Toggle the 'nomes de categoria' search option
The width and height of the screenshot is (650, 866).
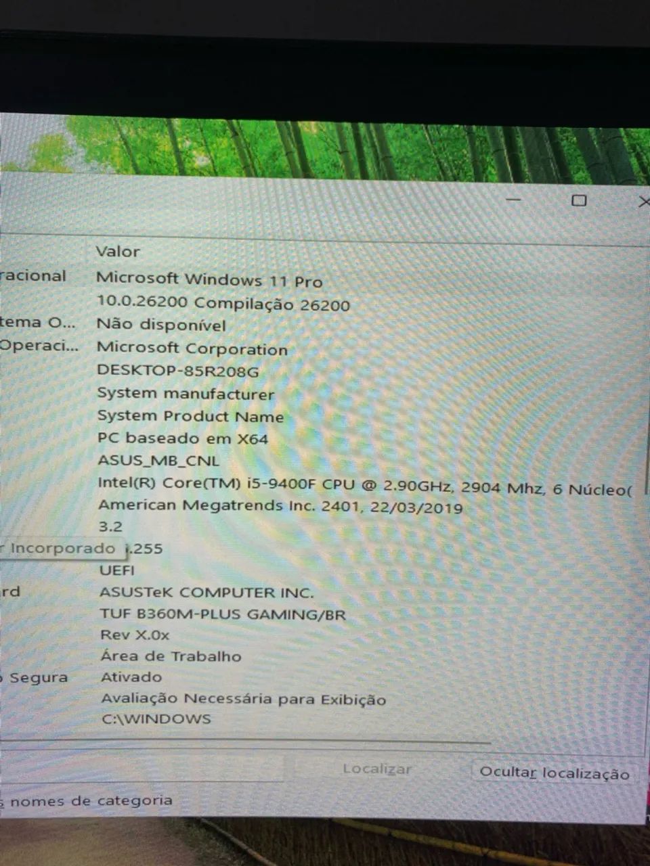point(86,801)
